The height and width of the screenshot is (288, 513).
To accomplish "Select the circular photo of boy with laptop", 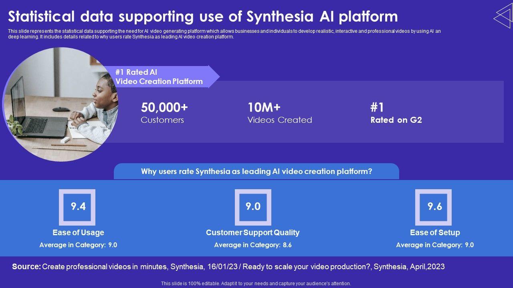I will pyautogui.click(x=60, y=105).
